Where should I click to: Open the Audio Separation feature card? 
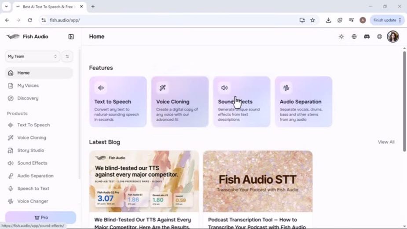[x=304, y=102]
